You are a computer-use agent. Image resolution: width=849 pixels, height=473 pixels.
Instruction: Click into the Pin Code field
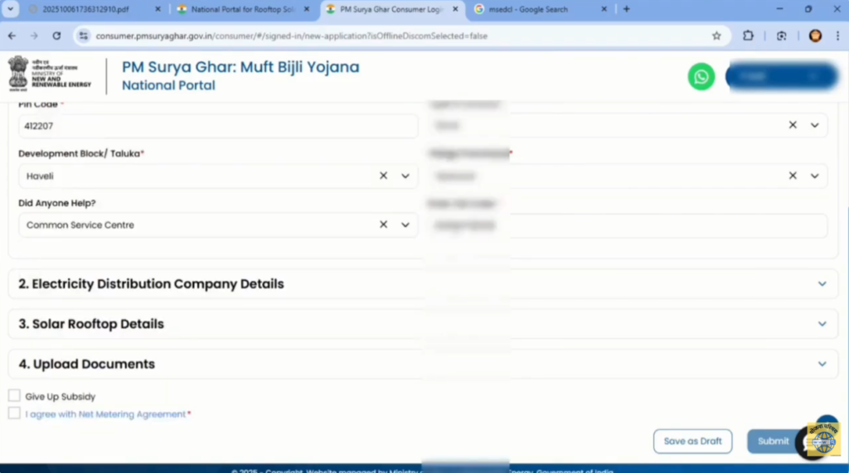pos(217,126)
